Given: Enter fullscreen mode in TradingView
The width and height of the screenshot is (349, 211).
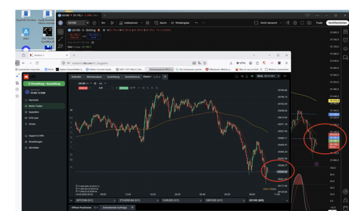Looking at the screenshot, I should click(302, 23).
